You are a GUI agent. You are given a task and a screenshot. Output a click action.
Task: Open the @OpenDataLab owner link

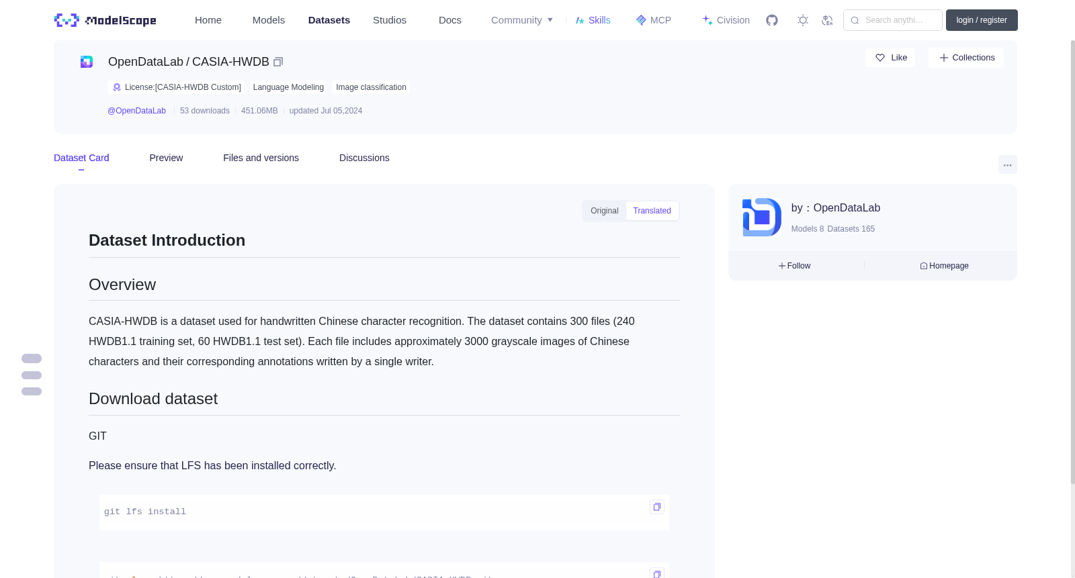(136, 111)
